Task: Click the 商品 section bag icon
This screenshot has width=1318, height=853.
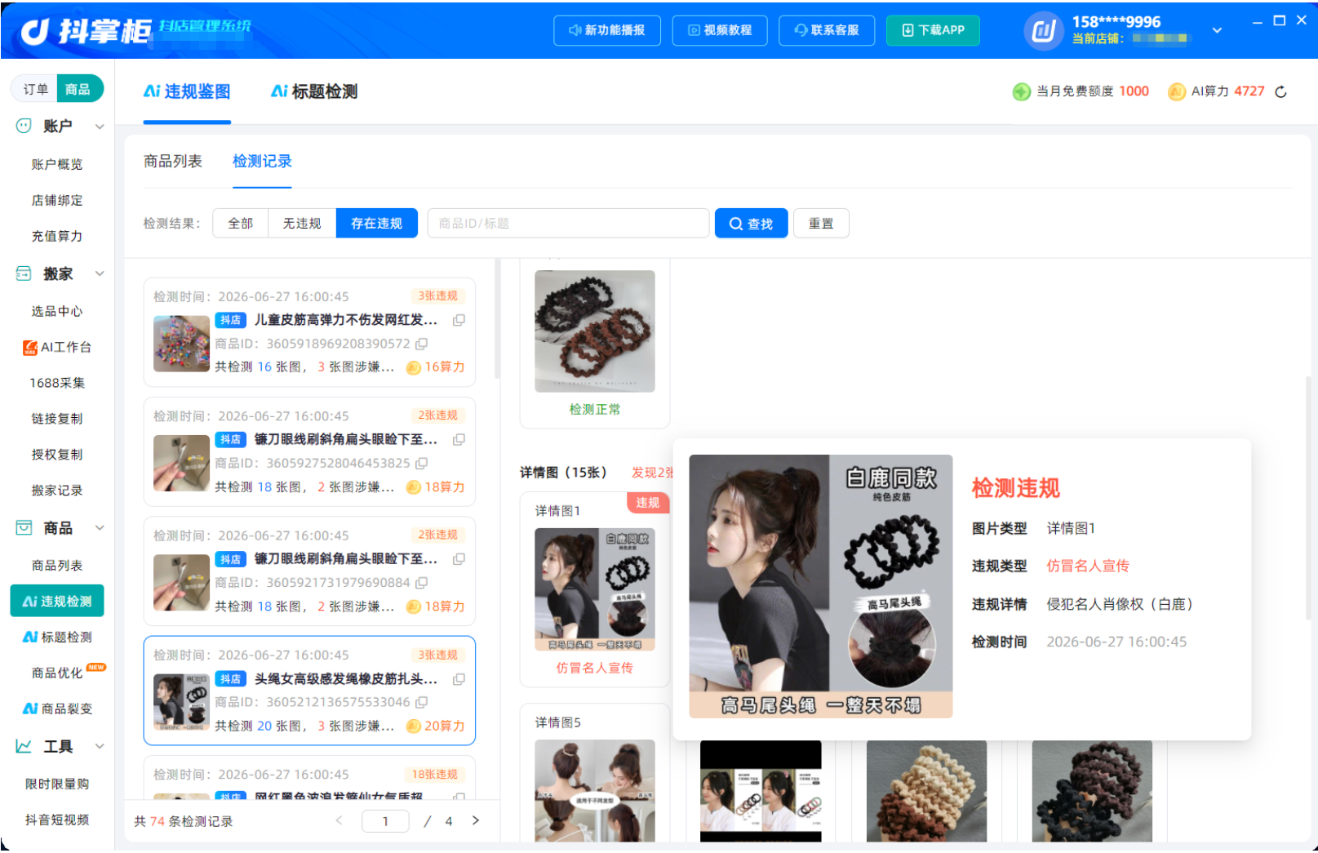Action: click(24, 528)
